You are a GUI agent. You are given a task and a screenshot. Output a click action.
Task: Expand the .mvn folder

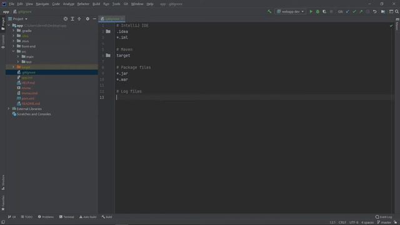click(14, 41)
